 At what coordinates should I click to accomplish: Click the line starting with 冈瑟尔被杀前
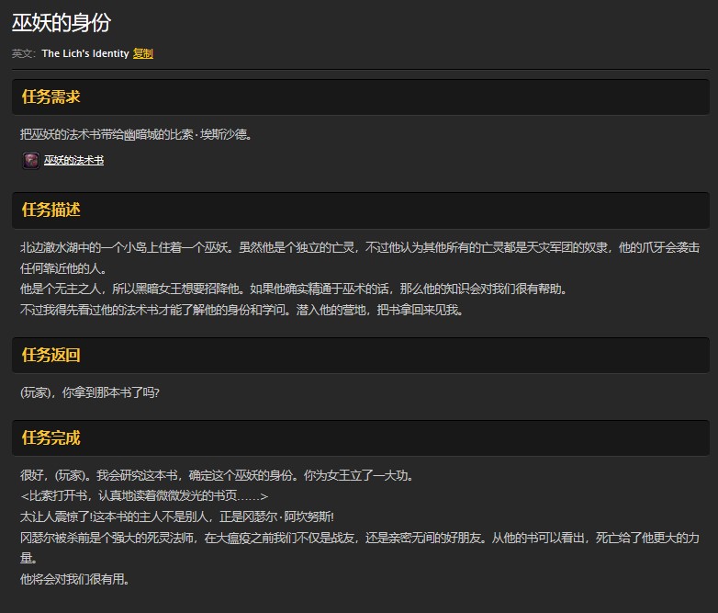[358, 537]
